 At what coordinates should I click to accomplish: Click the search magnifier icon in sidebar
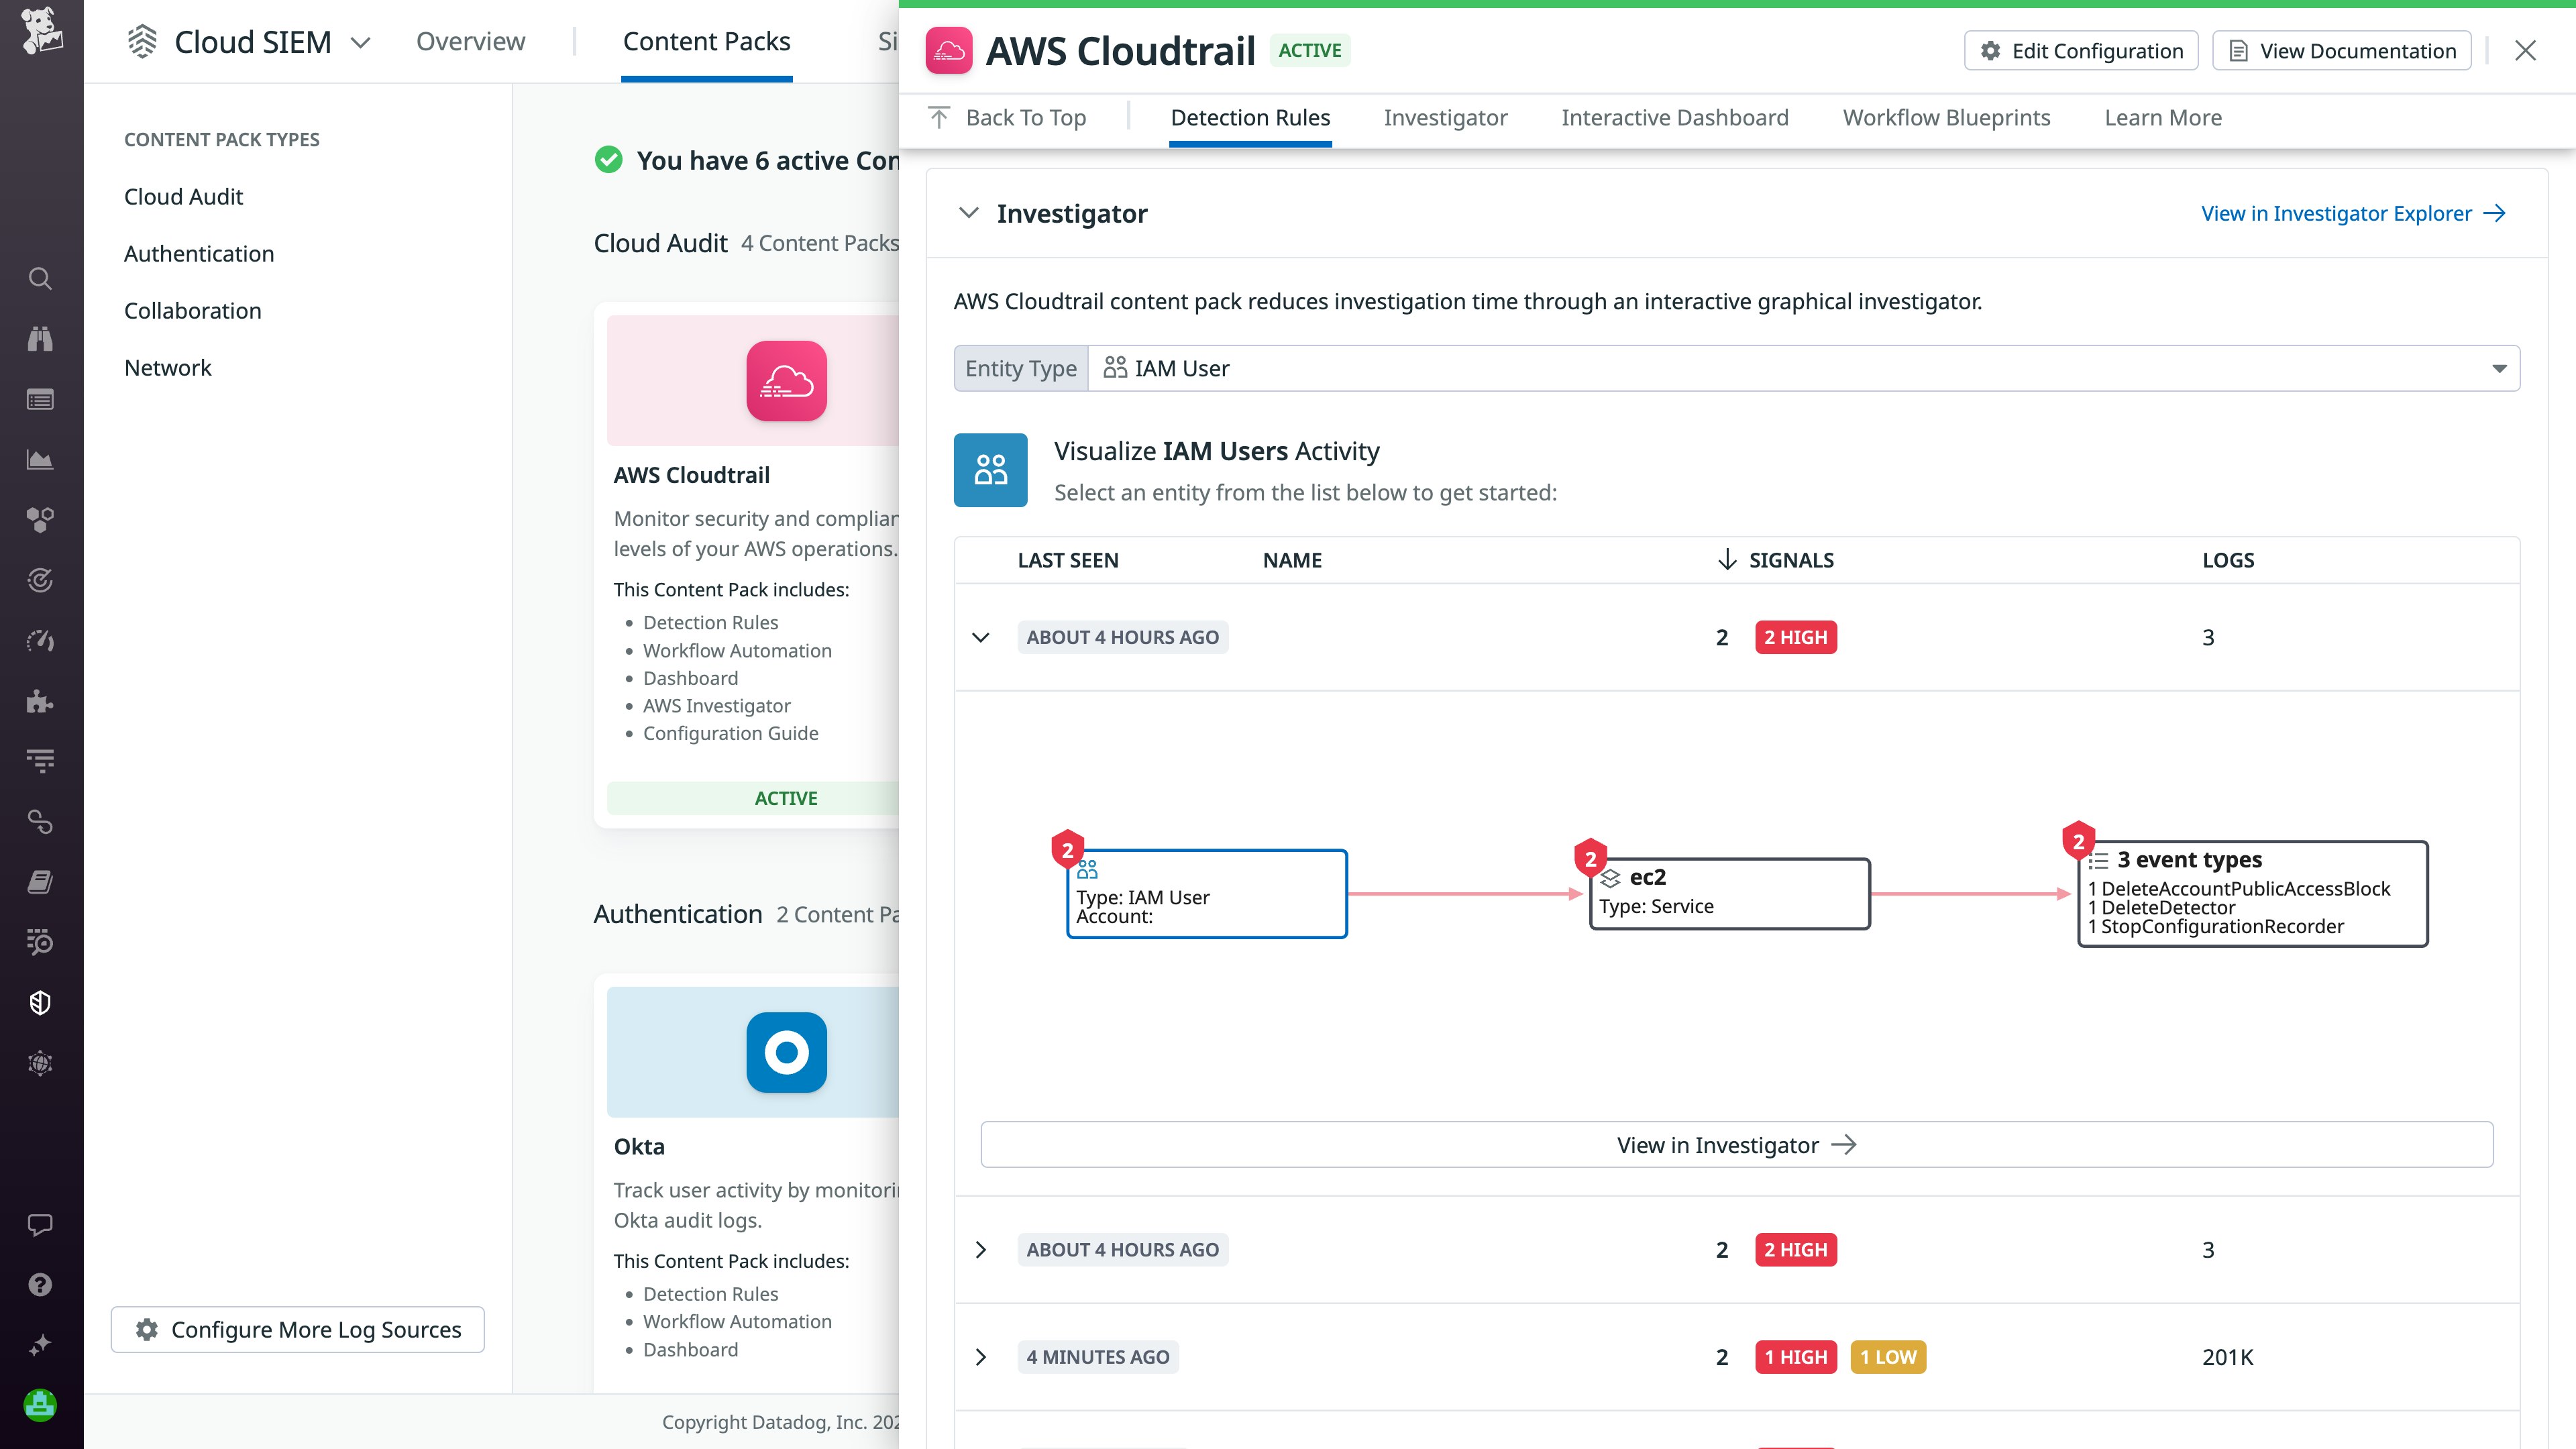40,278
